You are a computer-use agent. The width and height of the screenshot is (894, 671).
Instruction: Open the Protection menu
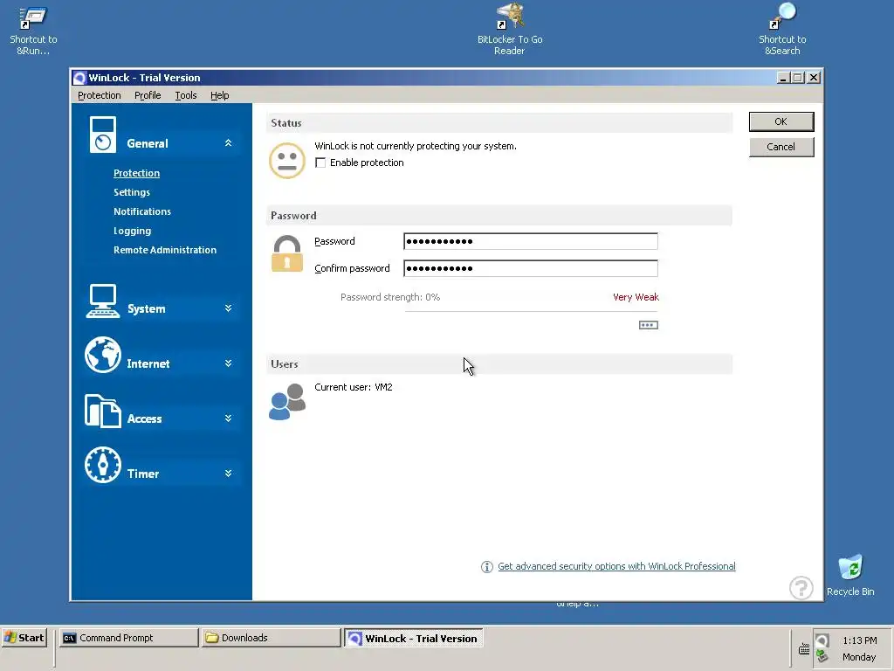[x=100, y=95]
